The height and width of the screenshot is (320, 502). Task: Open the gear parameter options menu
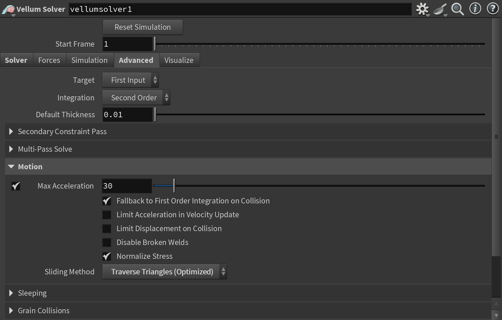[x=422, y=9]
